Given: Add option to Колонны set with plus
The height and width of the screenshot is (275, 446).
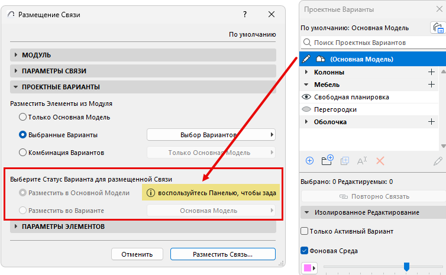Looking at the screenshot, I should (x=431, y=72).
